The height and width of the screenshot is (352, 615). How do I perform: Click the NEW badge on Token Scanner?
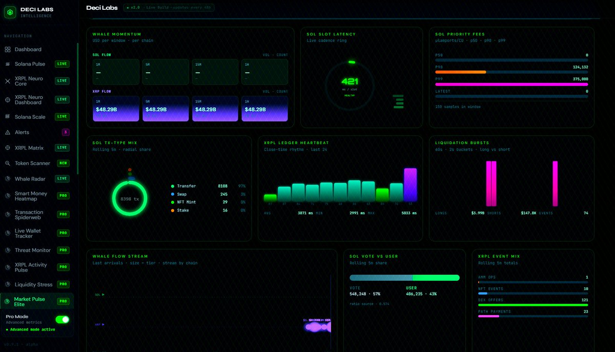click(63, 163)
